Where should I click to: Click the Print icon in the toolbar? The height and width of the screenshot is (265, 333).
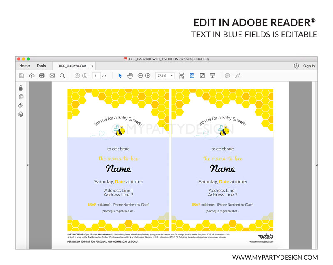(x=42, y=76)
